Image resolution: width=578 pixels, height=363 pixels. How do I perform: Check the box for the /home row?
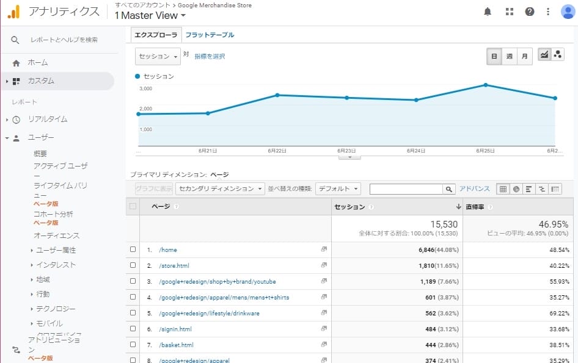click(133, 250)
